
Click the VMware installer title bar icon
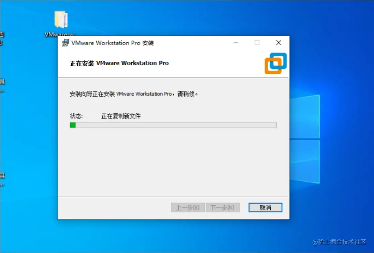click(x=65, y=43)
